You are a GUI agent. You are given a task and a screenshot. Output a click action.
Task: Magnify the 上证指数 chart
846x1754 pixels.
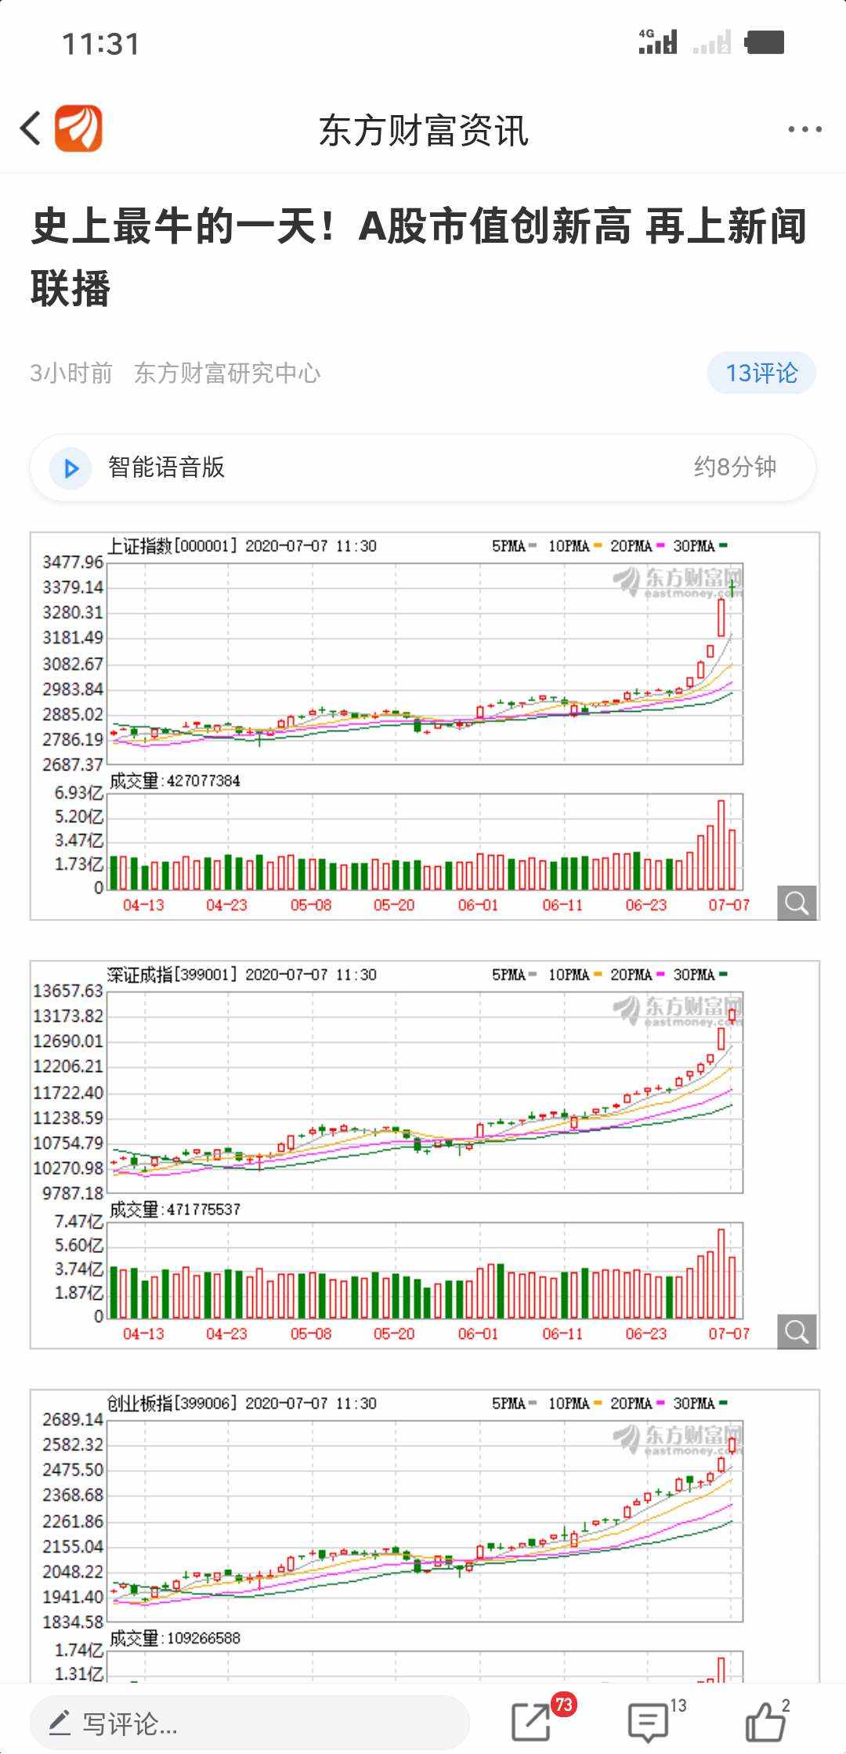(797, 903)
